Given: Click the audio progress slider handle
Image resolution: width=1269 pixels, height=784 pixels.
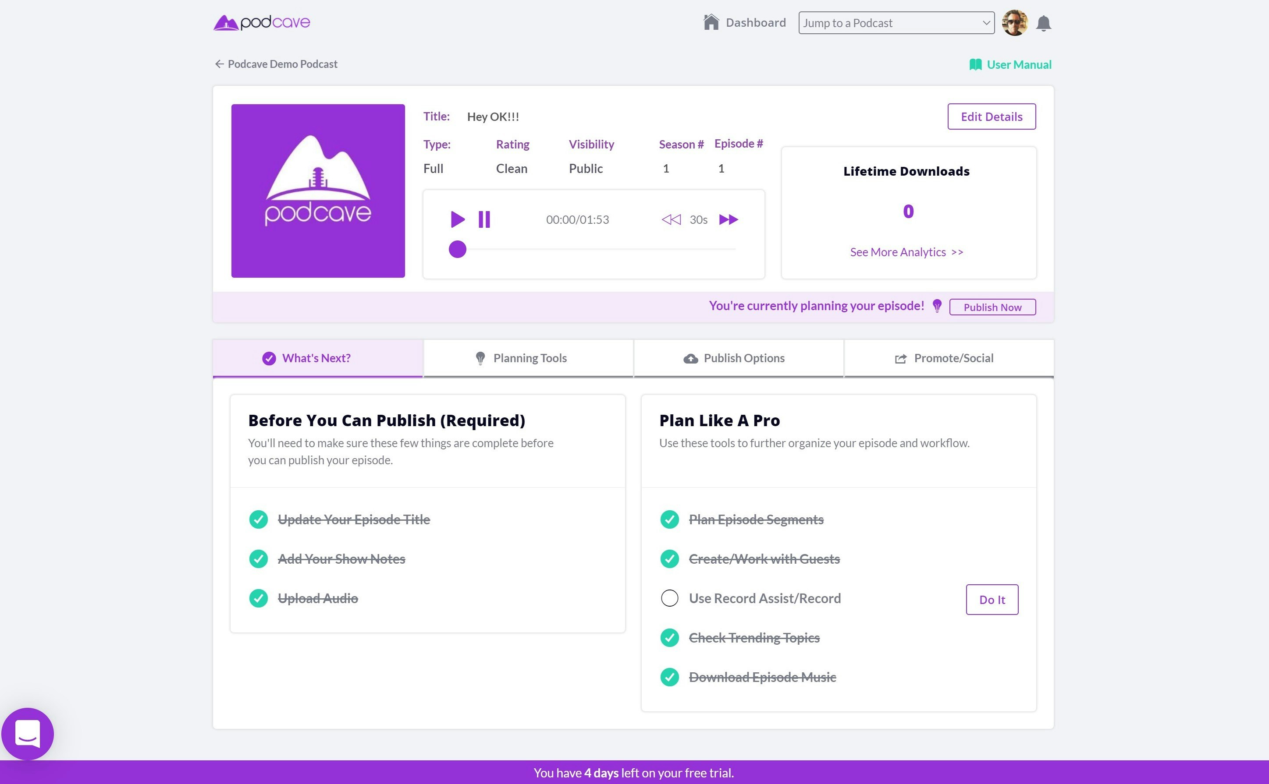Looking at the screenshot, I should pyautogui.click(x=457, y=249).
